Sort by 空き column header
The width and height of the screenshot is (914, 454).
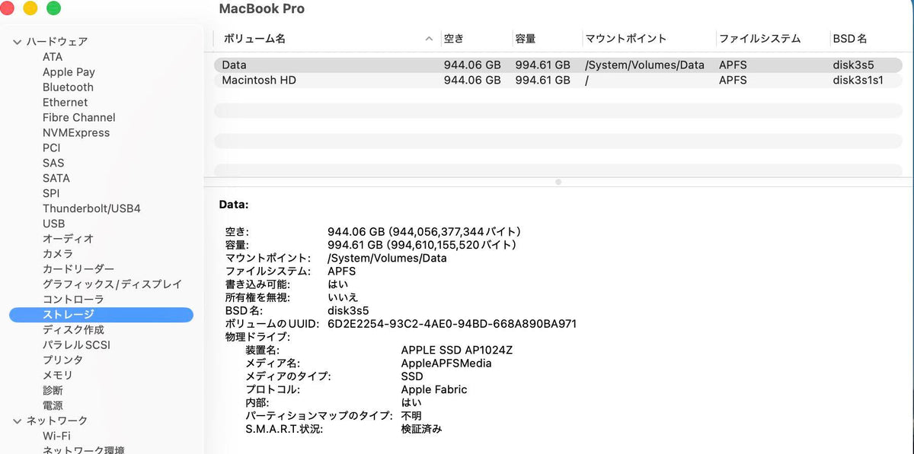pyautogui.click(x=454, y=39)
